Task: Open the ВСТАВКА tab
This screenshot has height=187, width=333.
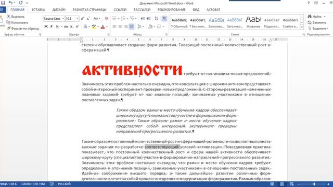Action: point(38,10)
